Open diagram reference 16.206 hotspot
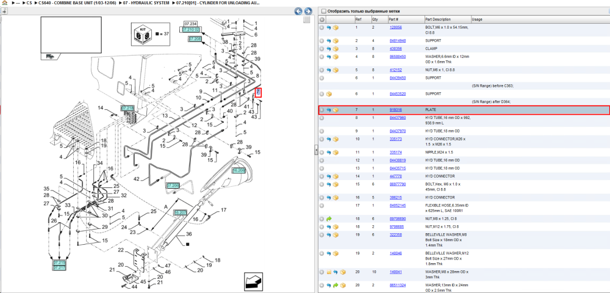Viewport: 610px width, 293px height. click(x=239, y=170)
